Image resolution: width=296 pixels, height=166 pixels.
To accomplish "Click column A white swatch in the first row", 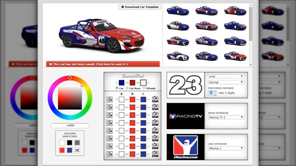I will click(x=121, y=99).
